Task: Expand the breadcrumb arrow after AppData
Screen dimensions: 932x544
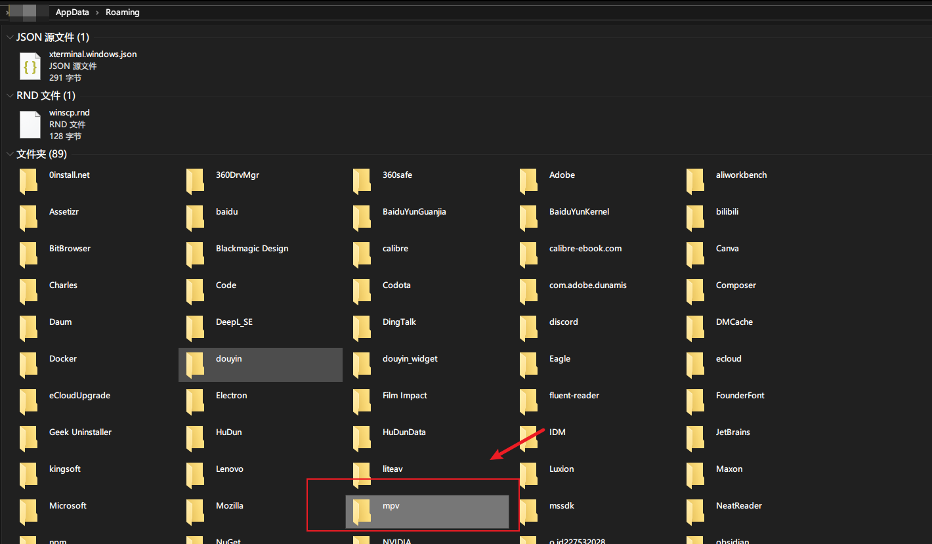Action: click(x=97, y=12)
